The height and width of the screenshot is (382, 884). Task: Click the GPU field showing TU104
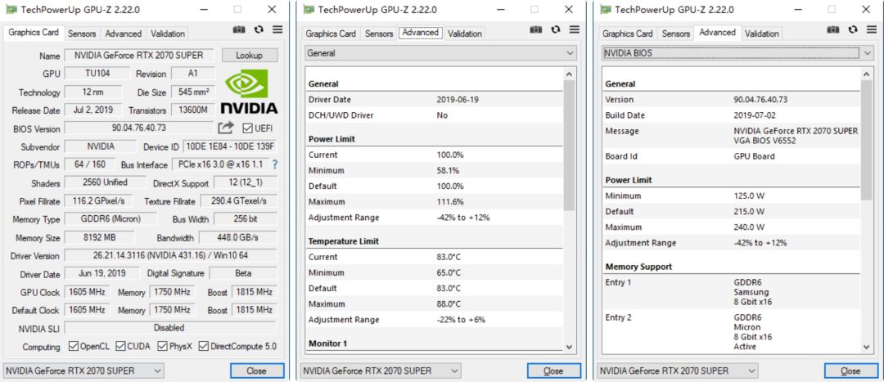tap(96, 74)
